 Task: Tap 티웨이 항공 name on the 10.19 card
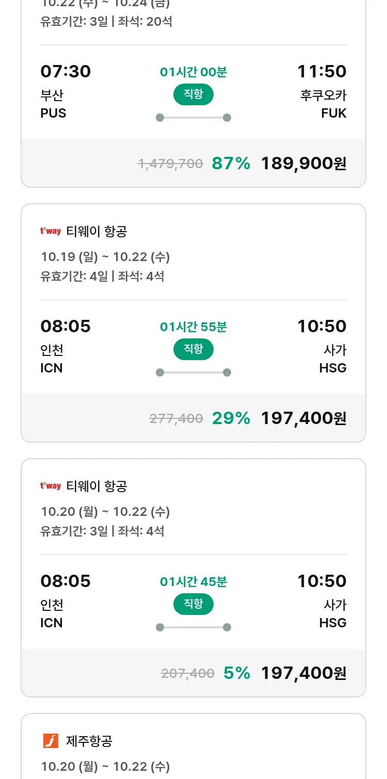click(x=96, y=232)
